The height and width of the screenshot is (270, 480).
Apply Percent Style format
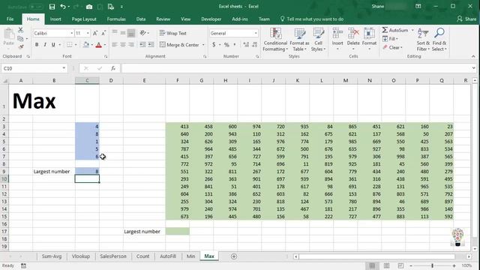(x=226, y=45)
